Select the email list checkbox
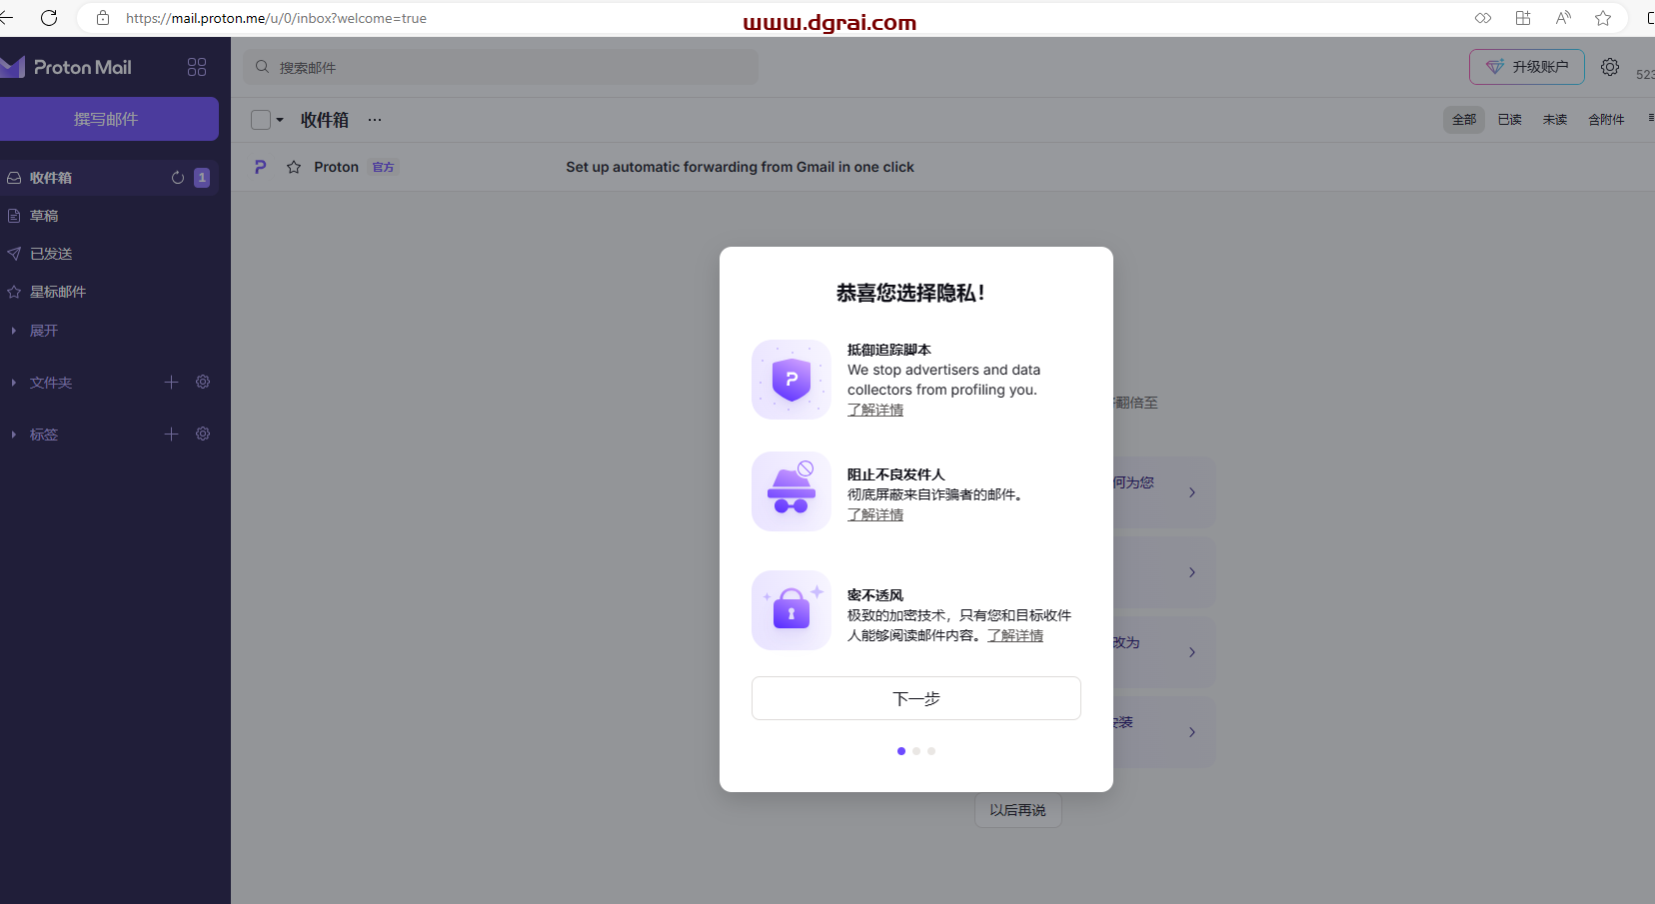This screenshot has width=1655, height=904. 259,119
